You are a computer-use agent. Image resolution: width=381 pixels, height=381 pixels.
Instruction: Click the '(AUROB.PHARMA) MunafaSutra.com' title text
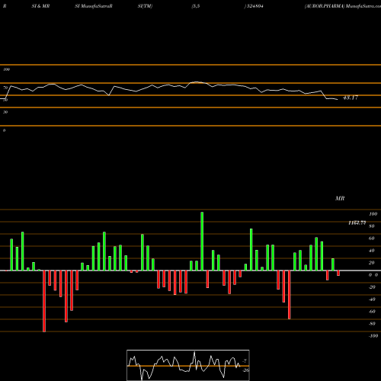click(x=343, y=6)
